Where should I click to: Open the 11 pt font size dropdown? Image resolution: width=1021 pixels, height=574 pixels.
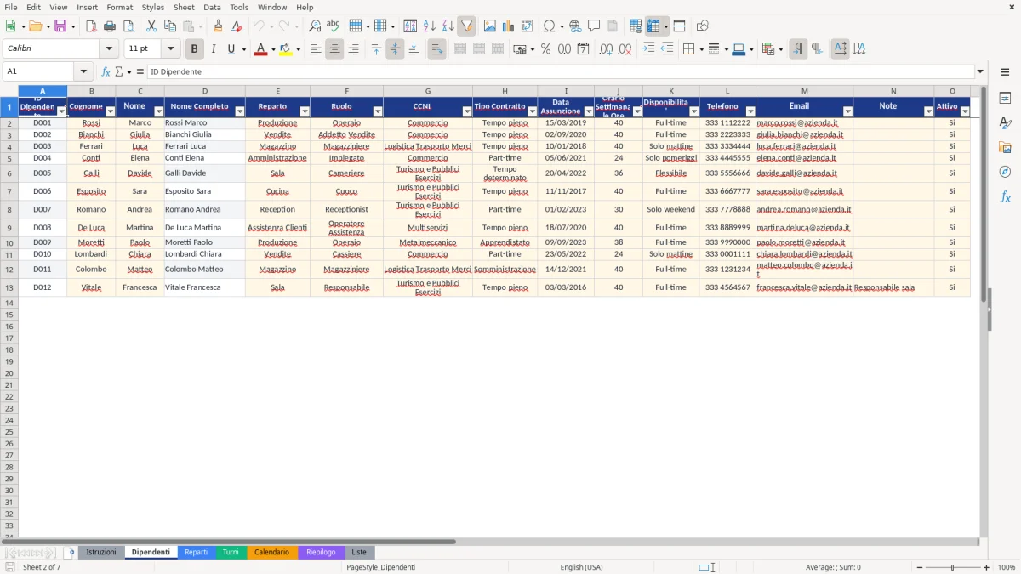(x=170, y=49)
